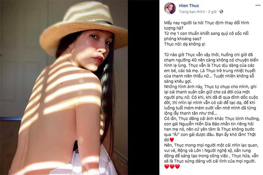Open the three-dot post options menu

(x=258, y=6)
